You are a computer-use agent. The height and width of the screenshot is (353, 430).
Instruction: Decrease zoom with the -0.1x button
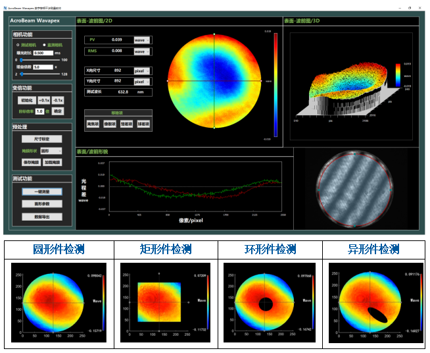point(59,100)
